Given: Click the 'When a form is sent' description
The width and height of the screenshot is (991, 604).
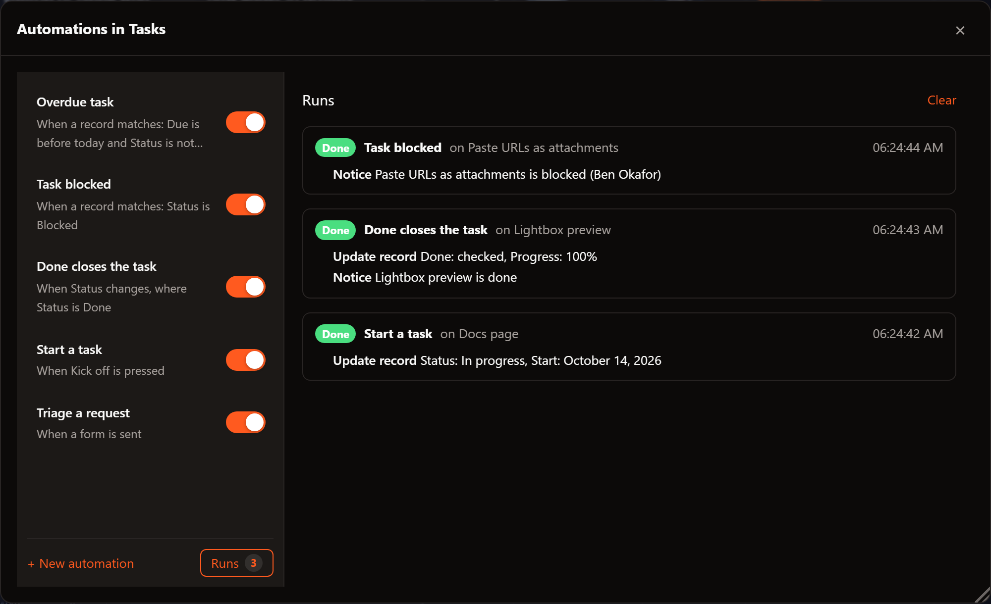Looking at the screenshot, I should pos(89,434).
